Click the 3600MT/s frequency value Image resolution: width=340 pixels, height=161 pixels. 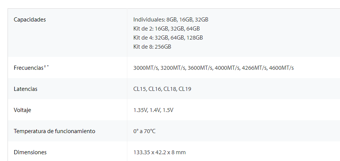200,68
